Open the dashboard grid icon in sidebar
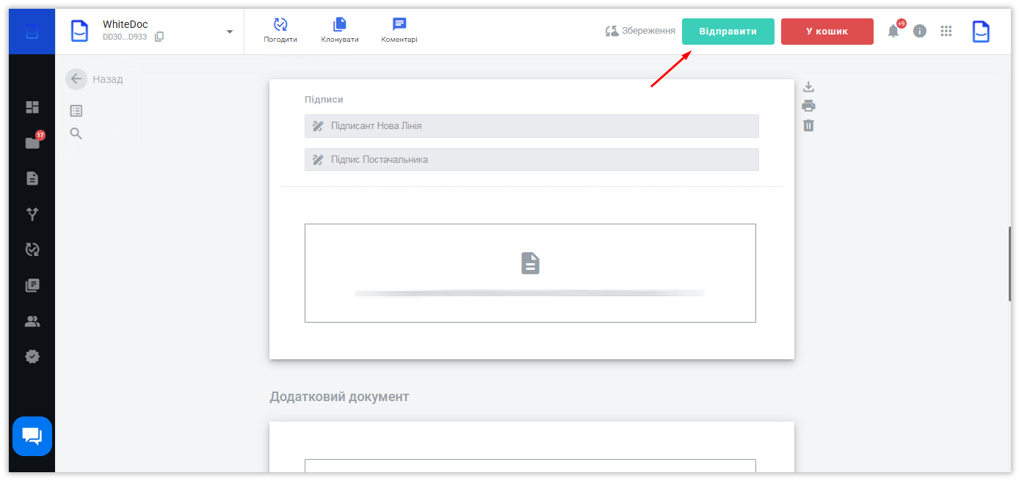The width and height of the screenshot is (1019, 481). [x=32, y=107]
